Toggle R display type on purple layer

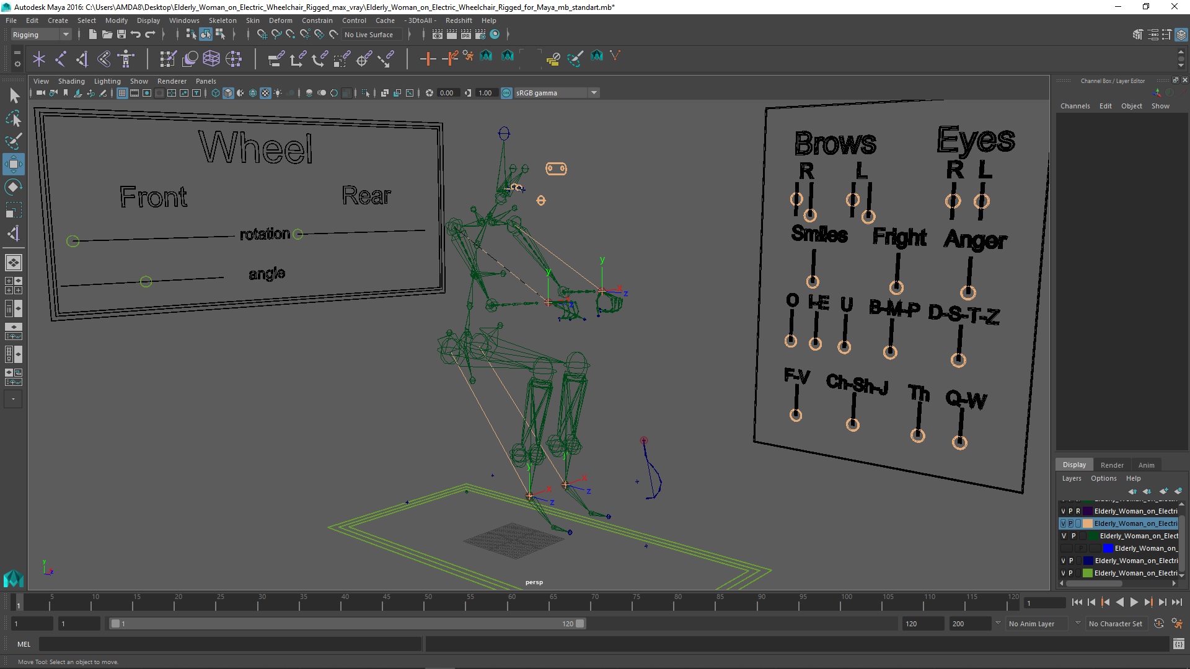(1078, 511)
